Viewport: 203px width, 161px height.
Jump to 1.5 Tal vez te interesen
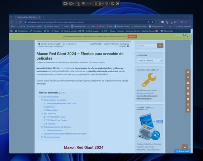point(51,137)
